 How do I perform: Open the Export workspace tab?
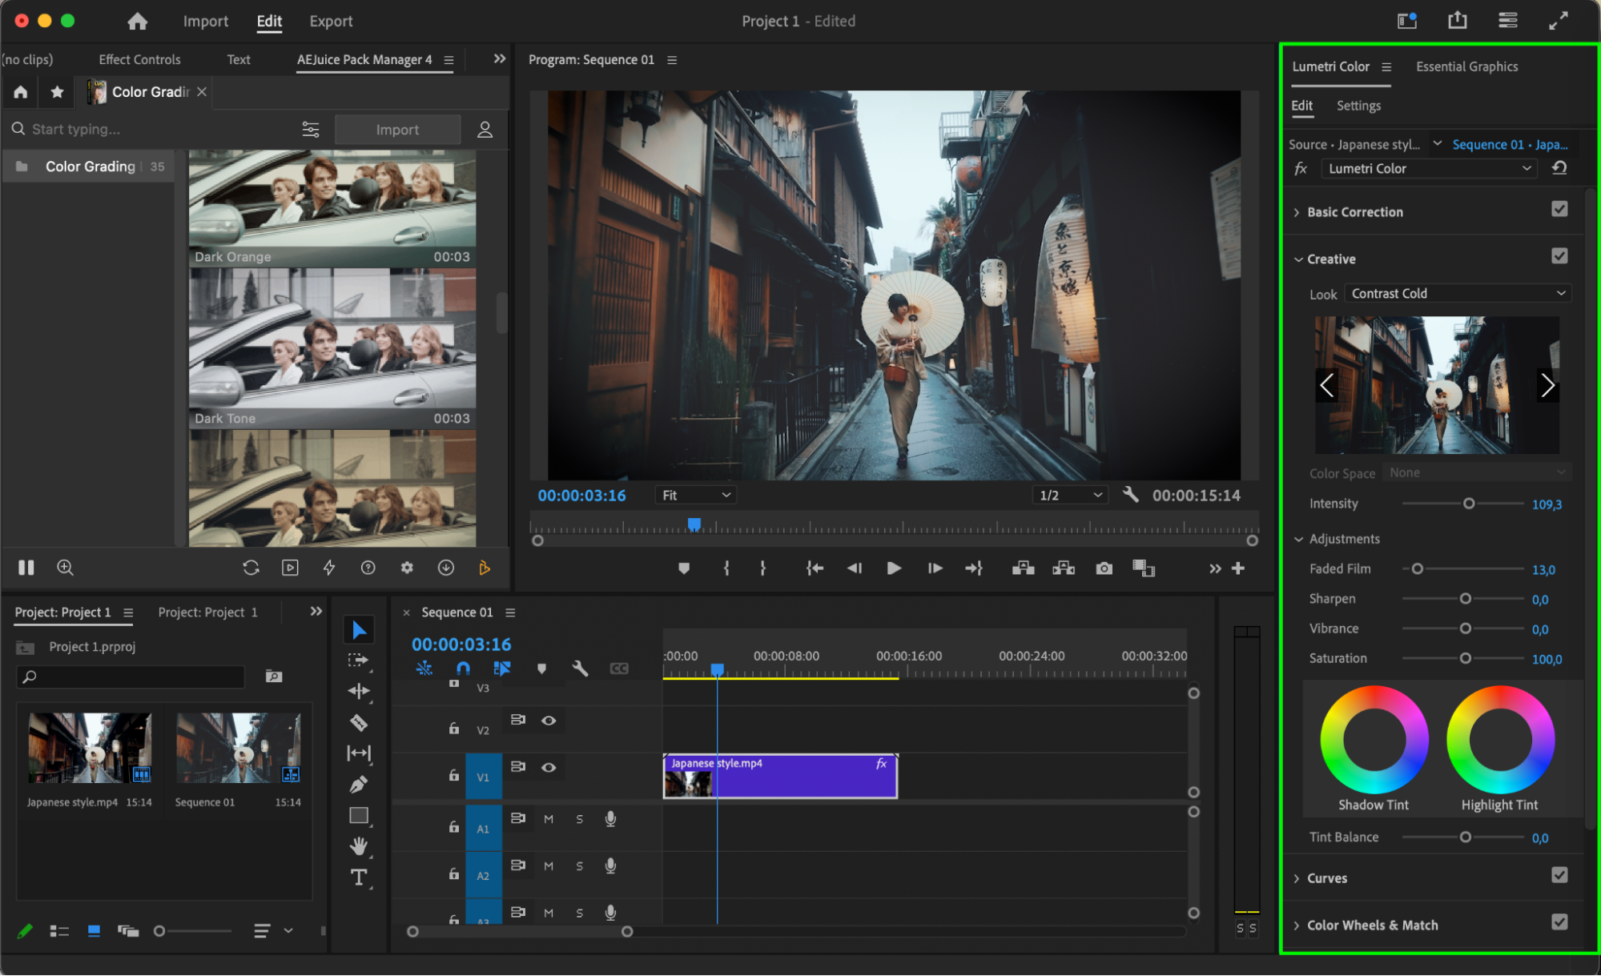[331, 22]
